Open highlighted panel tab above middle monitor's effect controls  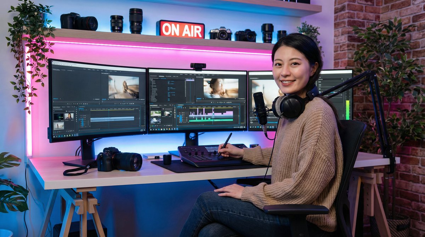click(x=161, y=76)
